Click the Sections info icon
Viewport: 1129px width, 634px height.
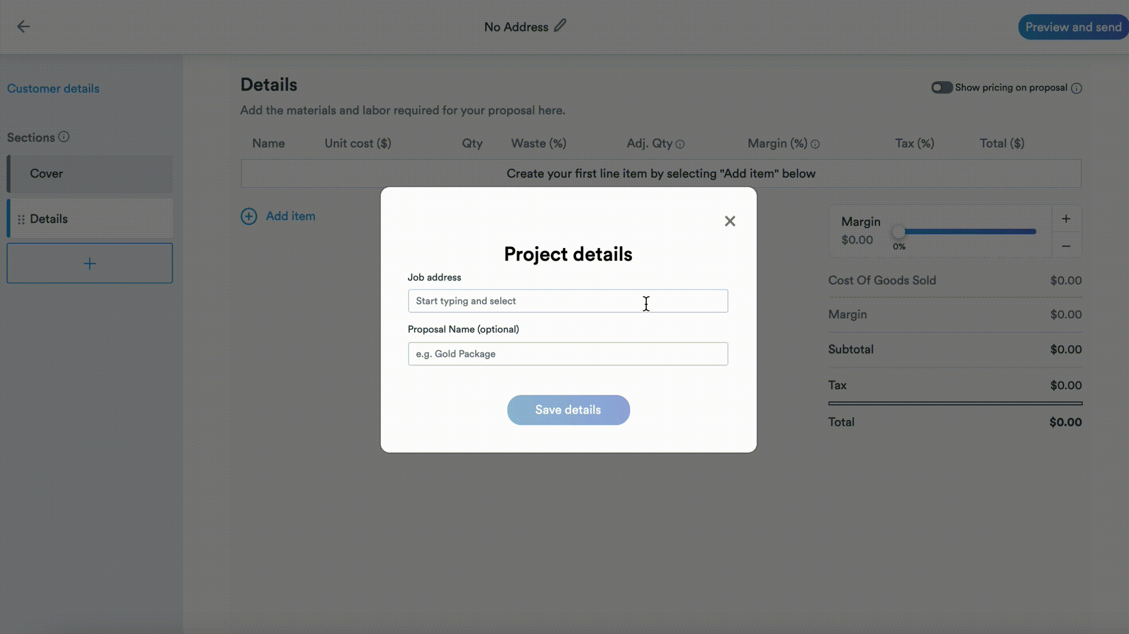tap(64, 137)
